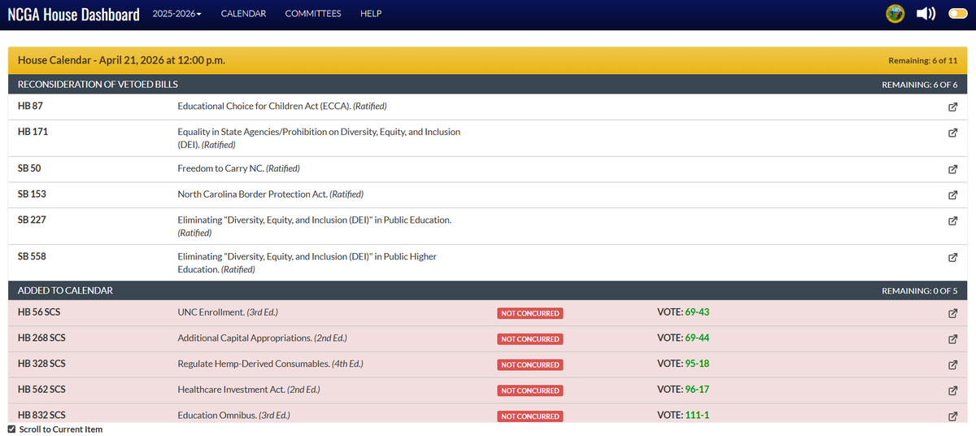Click NOT CONCURRED badge for Hemp-Derived Consumables

click(x=530, y=365)
